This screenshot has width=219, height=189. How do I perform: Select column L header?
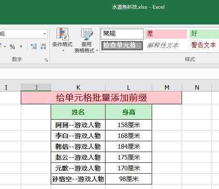coord(129,87)
